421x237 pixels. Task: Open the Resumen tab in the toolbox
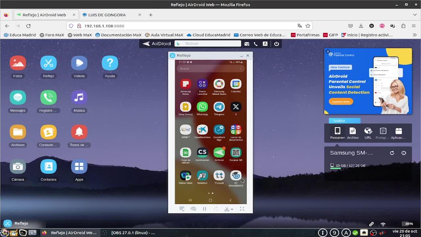(x=337, y=133)
